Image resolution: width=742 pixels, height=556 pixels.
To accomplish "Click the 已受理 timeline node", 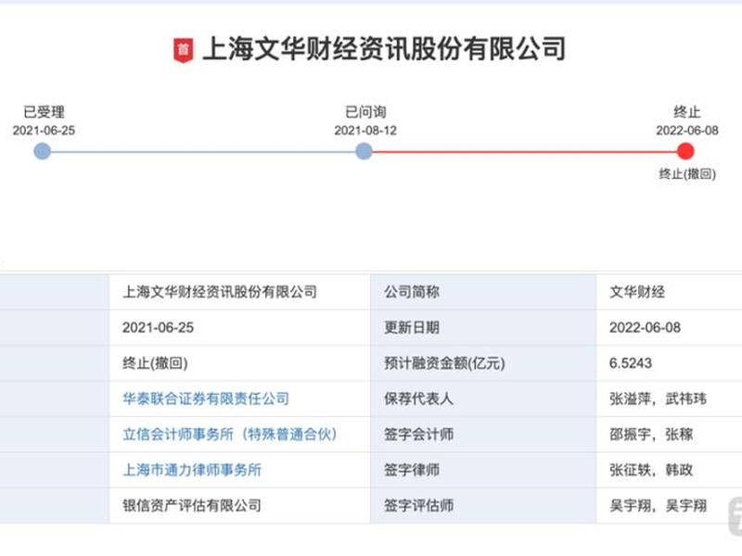I will point(43,151).
